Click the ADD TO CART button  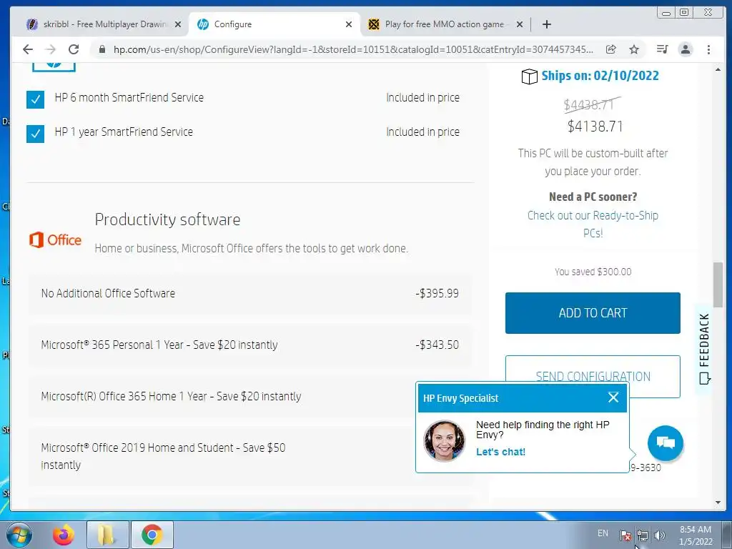(x=593, y=313)
